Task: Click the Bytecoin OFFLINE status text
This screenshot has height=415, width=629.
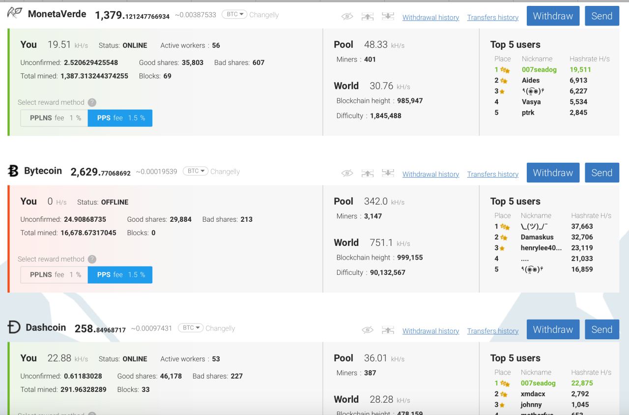Action: click(114, 203)
